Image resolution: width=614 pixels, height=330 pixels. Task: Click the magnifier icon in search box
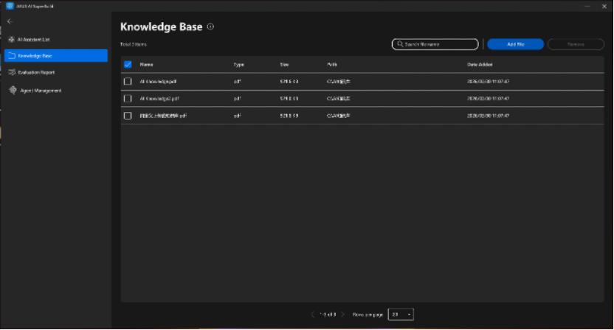click(x=400, y=44)
